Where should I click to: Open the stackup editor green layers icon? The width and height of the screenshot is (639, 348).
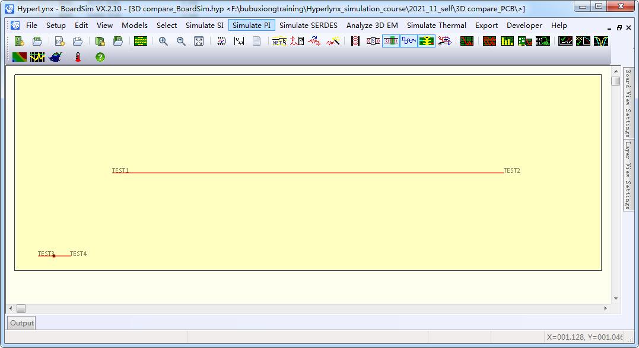(x=140, y=41)
